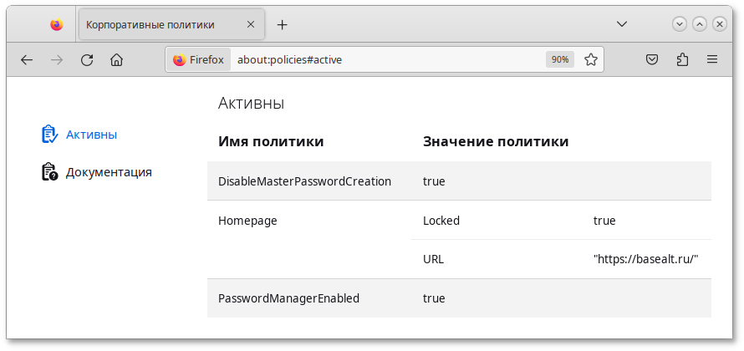Click the true value next to Locked
Image resolution: width=744 pixels, height=351 pixels.
[x=604, y=221]
